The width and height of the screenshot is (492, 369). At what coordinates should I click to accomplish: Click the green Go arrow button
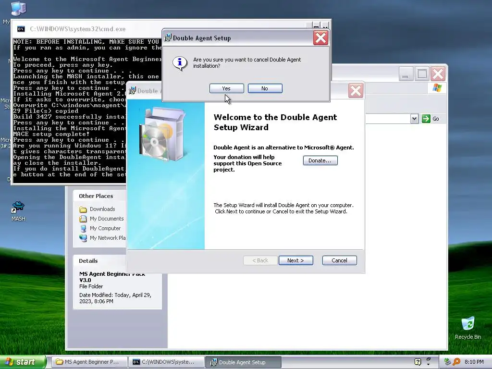tap(426, 119)
